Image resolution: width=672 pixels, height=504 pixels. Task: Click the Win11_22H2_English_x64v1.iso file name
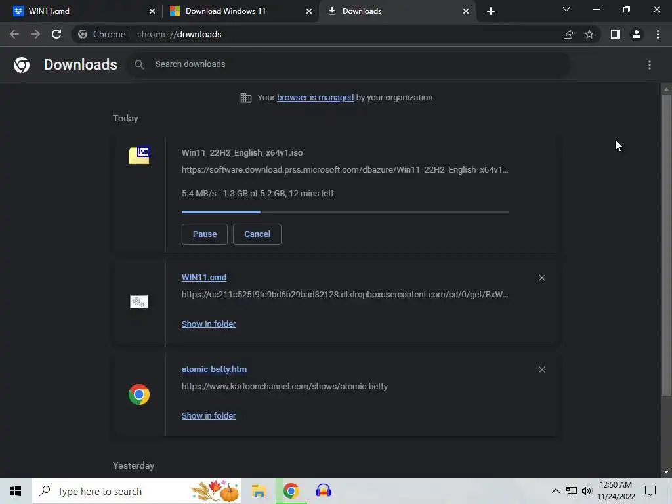coord(242,152)
